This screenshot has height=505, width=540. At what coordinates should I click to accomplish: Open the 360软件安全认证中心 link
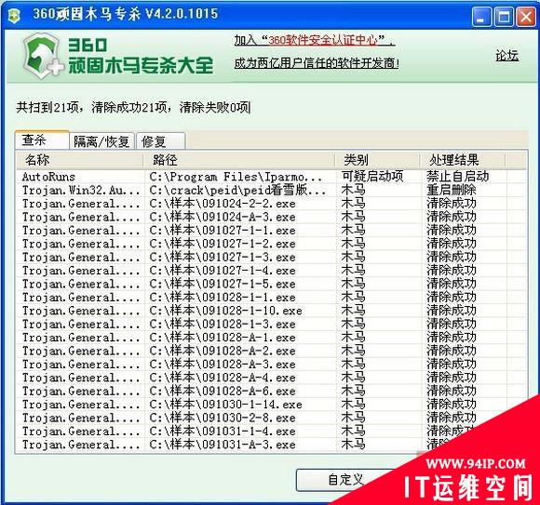point(323,41)
